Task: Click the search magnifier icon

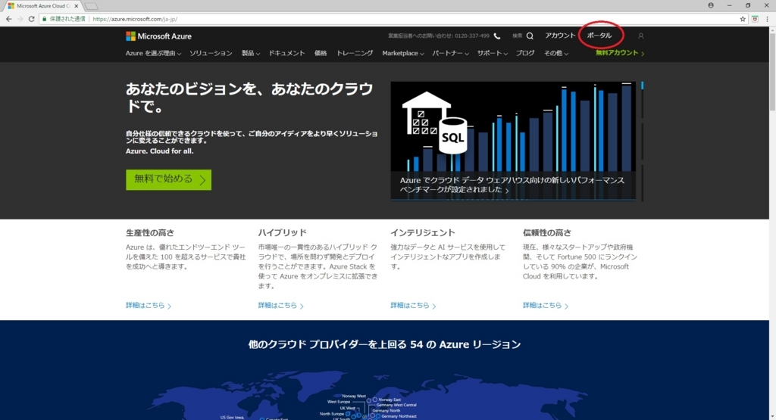Action: click(x=530, y=36)
